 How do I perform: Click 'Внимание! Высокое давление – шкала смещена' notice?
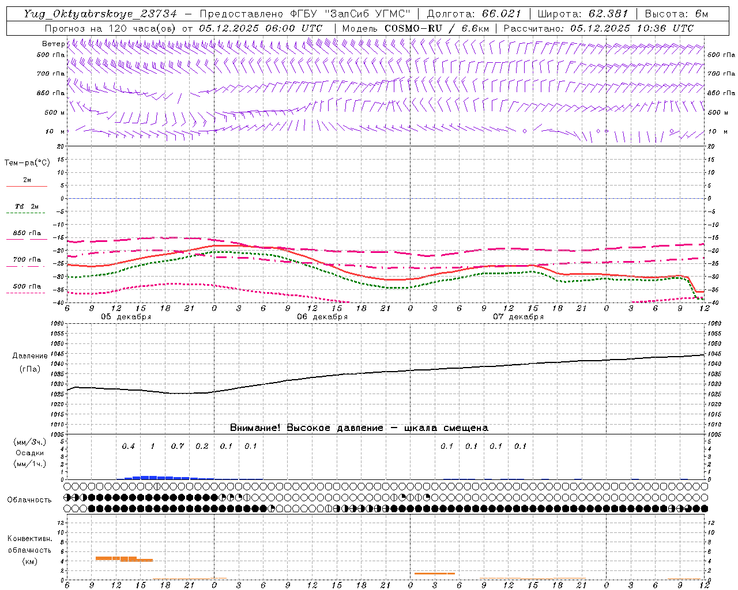coord(359,428)
